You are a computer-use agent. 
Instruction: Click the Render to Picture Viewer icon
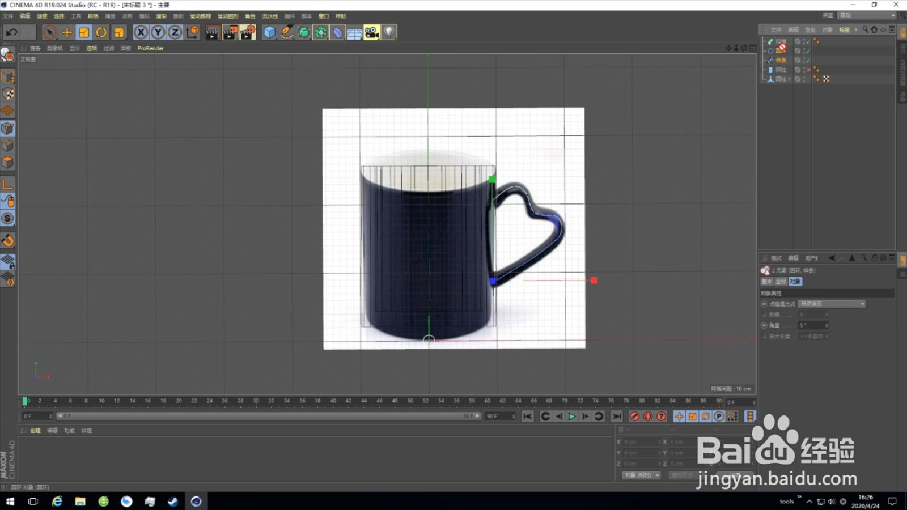pos(230,32)
